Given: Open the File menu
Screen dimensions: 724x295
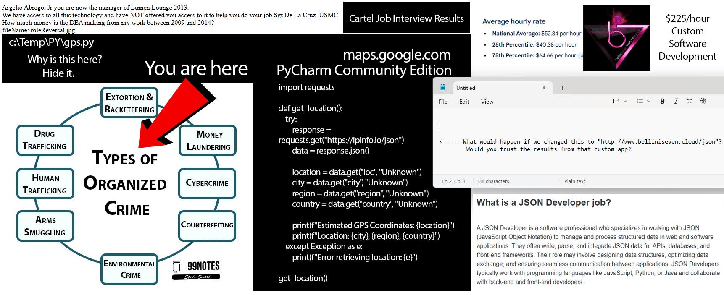Looking at the screenshot, I should click(x=443, y=102).
